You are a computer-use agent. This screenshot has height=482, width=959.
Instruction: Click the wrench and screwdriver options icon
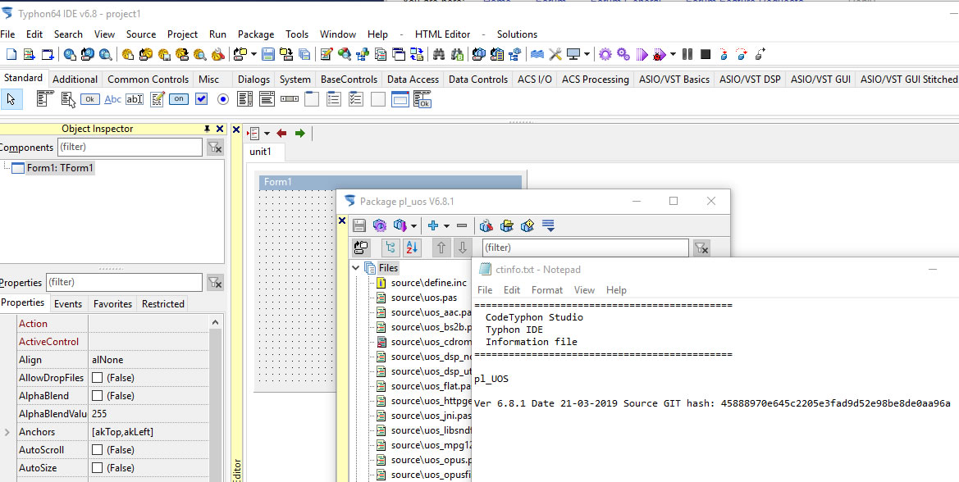pyautogui.click(x=555, y=54)
